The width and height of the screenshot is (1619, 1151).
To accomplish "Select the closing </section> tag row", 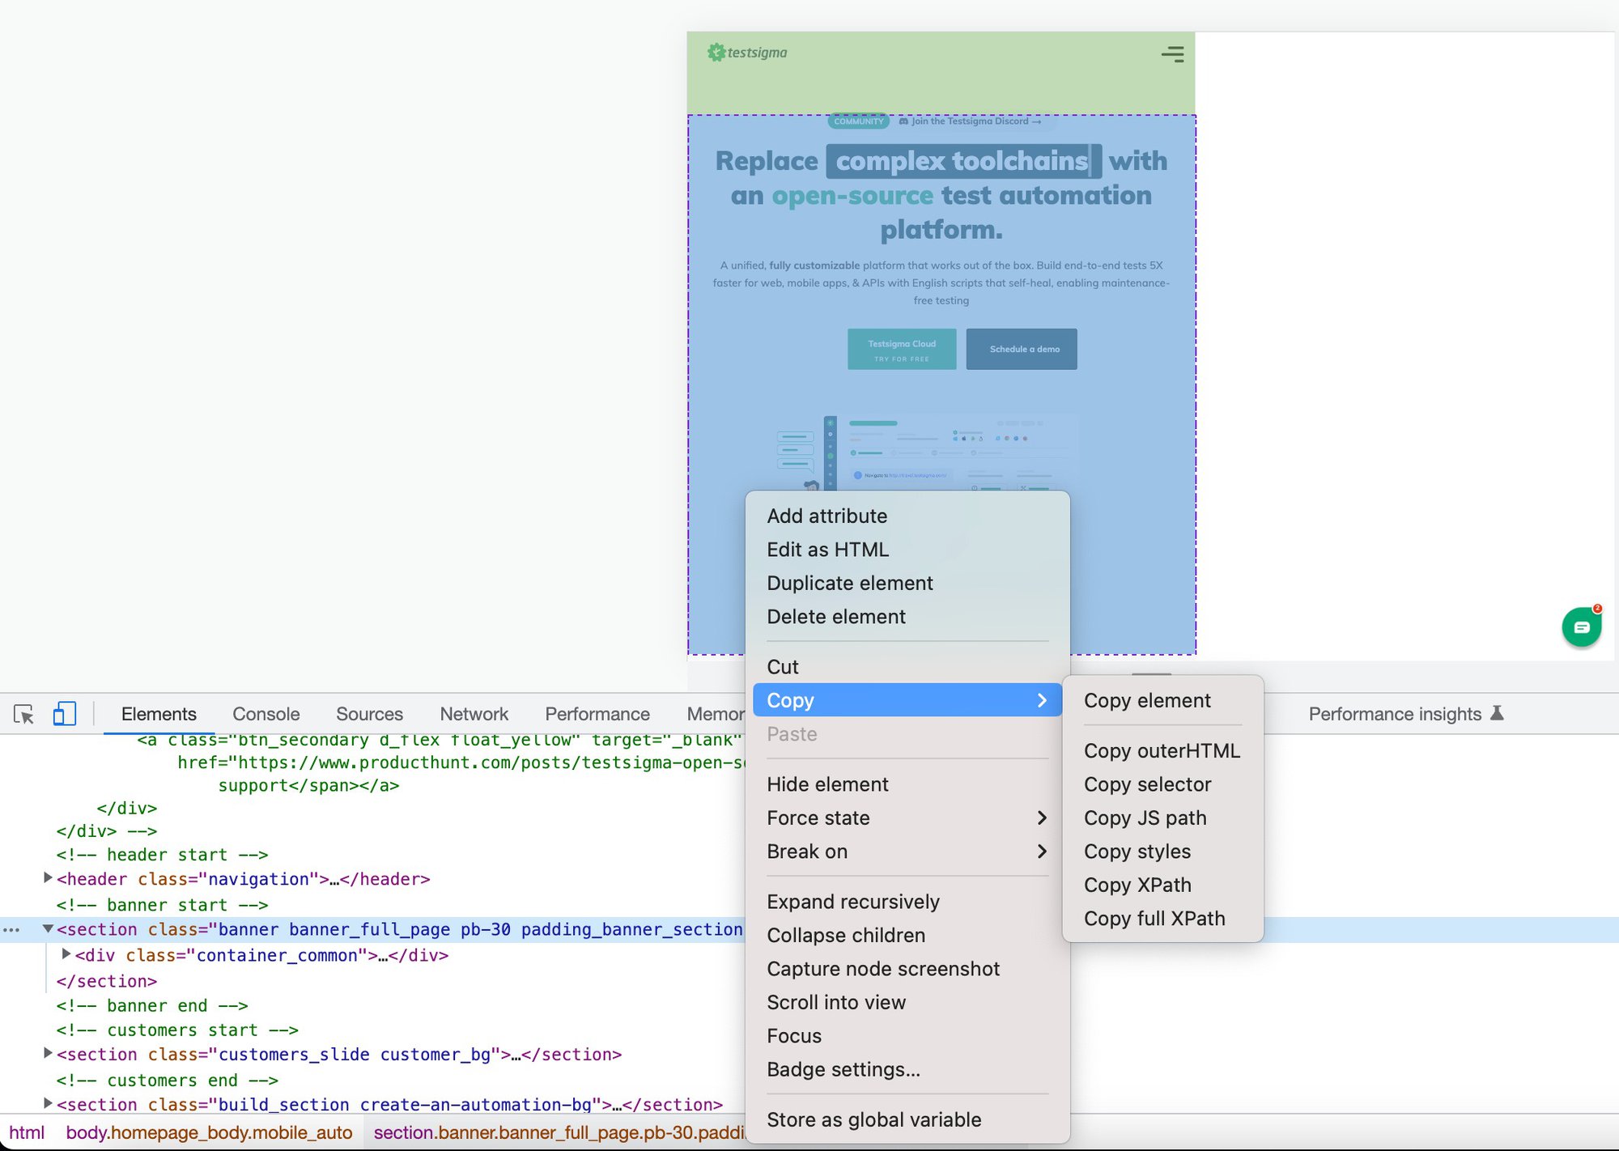I will 107,981.
